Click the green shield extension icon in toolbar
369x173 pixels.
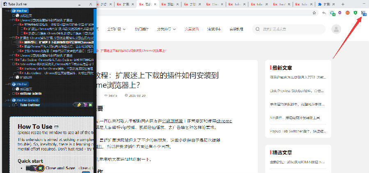click(355, 13)
